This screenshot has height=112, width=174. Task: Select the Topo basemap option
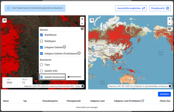tap(41, 65)
